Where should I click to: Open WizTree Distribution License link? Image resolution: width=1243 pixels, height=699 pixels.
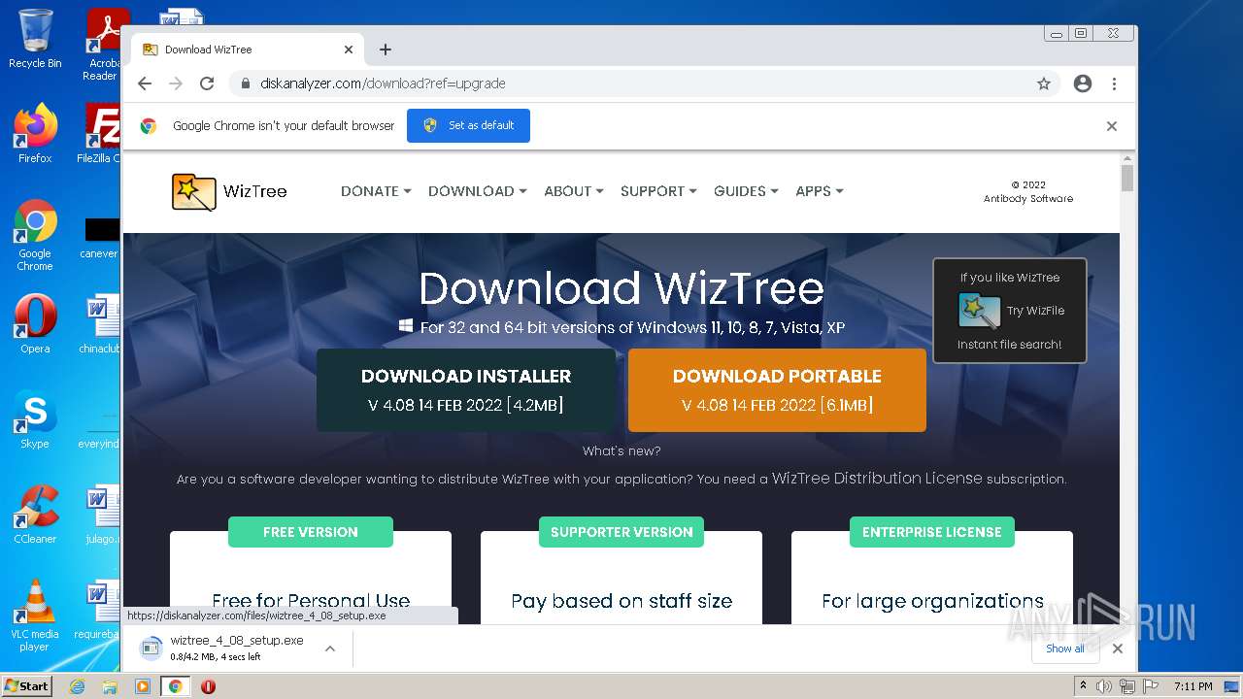[x=877, y=479]
